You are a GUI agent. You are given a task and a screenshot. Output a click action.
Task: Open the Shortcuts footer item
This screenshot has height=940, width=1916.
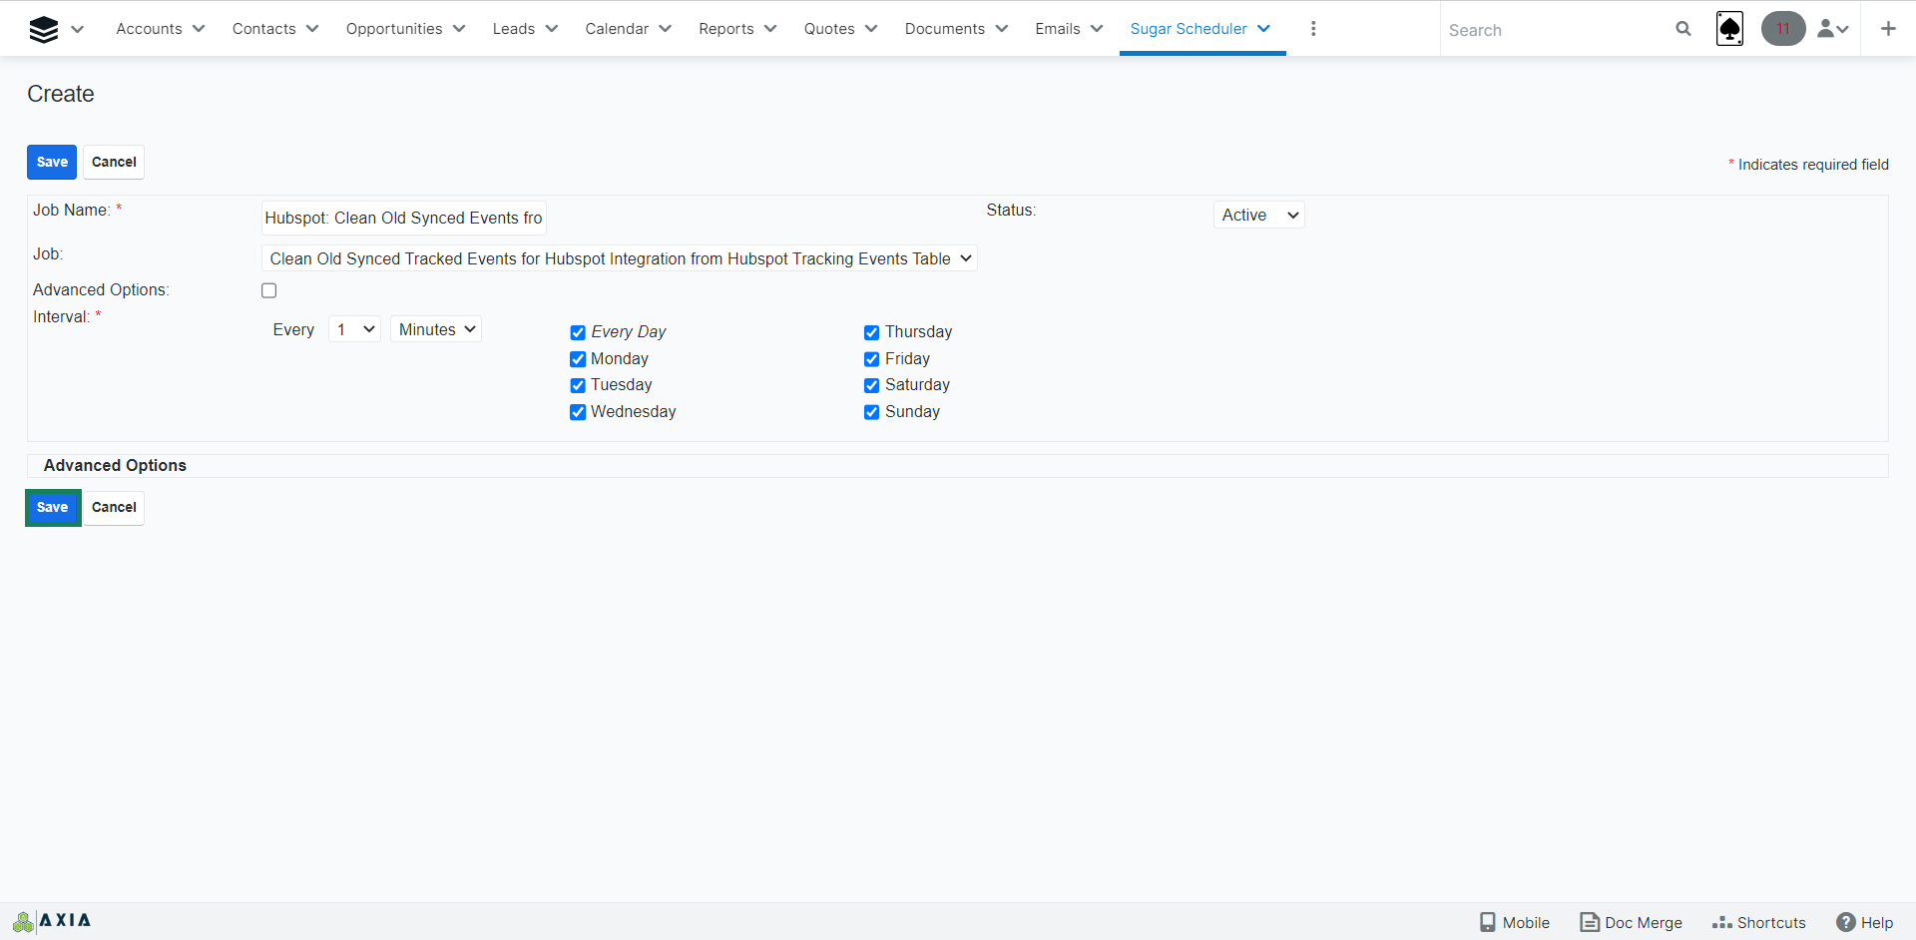pyautogui.click(x=1759, y=922)
